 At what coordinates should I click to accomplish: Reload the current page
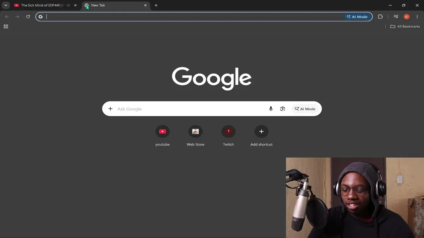pyautogui.click(x=28, y=17)
